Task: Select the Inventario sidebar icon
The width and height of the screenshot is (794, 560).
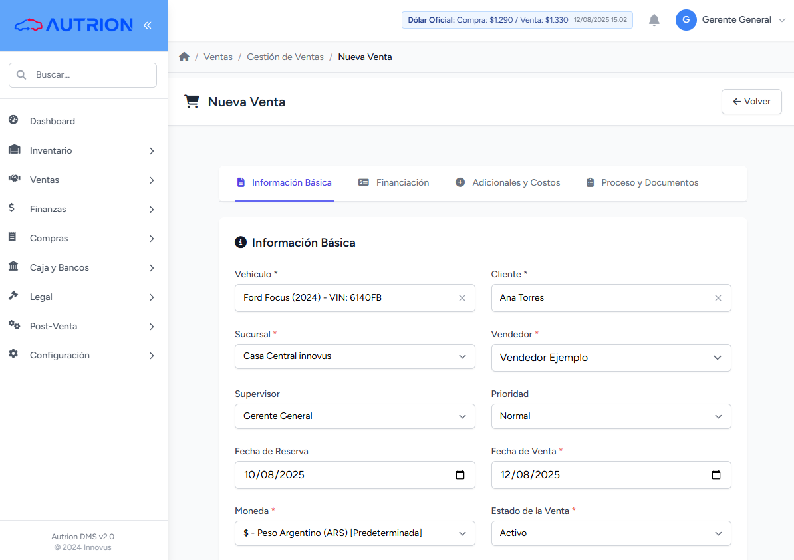Action: point(15,150)
